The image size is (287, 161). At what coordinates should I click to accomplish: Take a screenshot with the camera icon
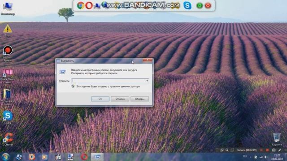274,150
